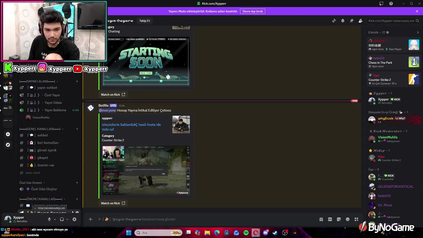
Task: Open the Discord help question mark icon
Action: pyautogui.click(x=391, y=4)
